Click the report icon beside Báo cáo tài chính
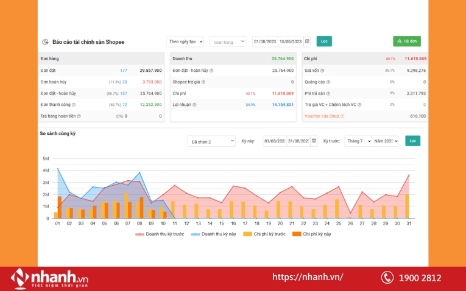 point(45,42)
